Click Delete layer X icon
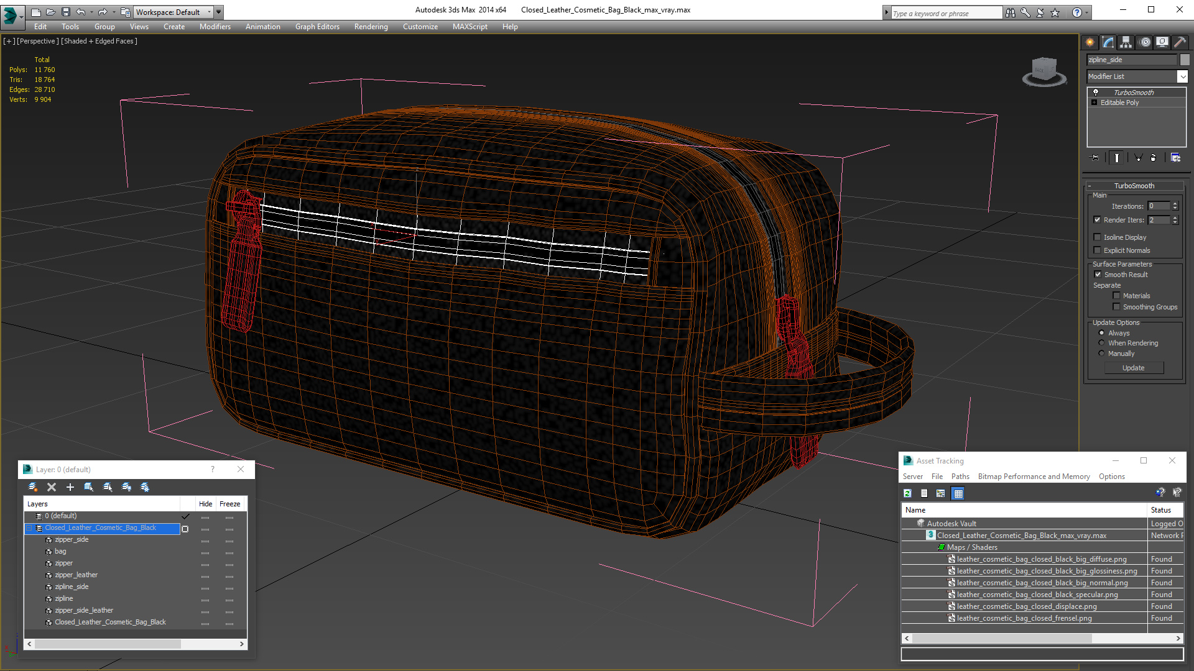1194x671 pixels. (x=52, y=487)
